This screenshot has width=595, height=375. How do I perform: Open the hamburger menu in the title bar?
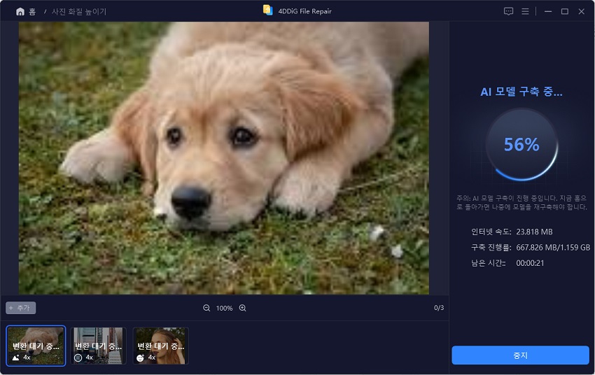tap(525, 11)
